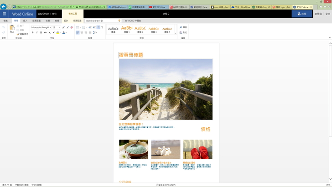
Task: Toggle Italic formatting
Action: [37, 33]
